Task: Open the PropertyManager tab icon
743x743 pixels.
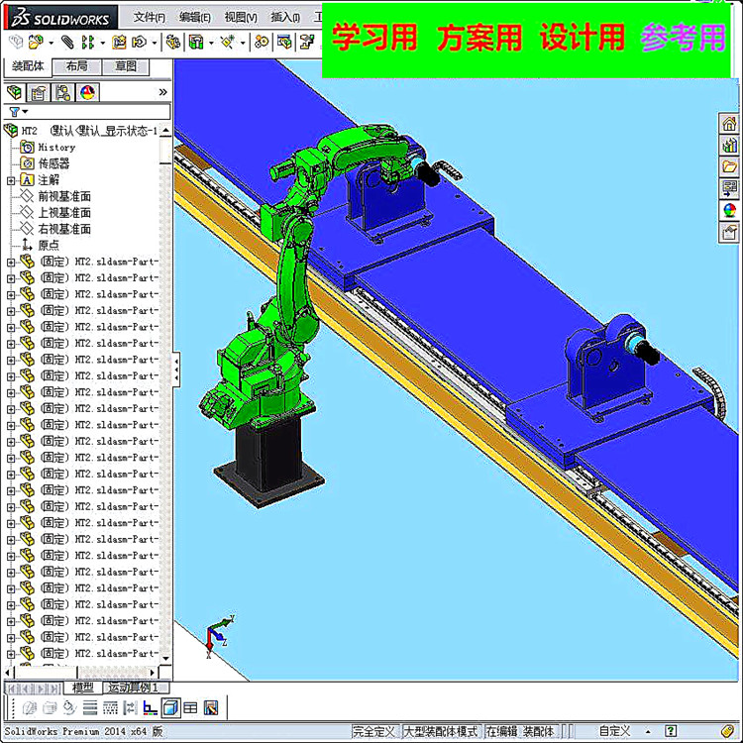Action: (x=39, y=92)
